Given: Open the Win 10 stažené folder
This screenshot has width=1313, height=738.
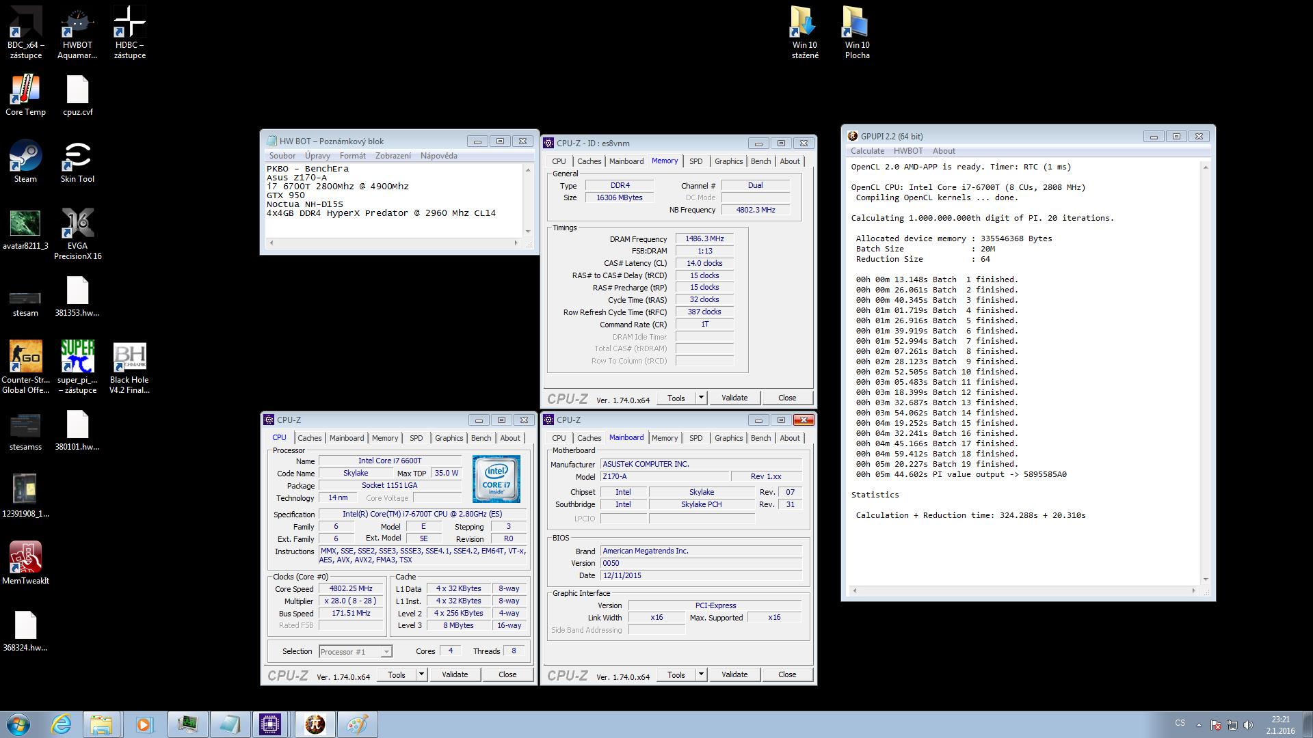Looking at the screenshot, I should [x=805, y=32].
